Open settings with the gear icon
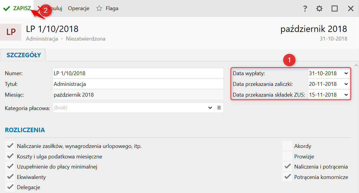This screenshot has width=359, height=193. (x=320, y=9)
